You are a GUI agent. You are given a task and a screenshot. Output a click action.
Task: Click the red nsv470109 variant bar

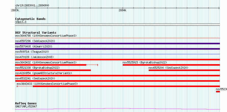click(117, 60)
